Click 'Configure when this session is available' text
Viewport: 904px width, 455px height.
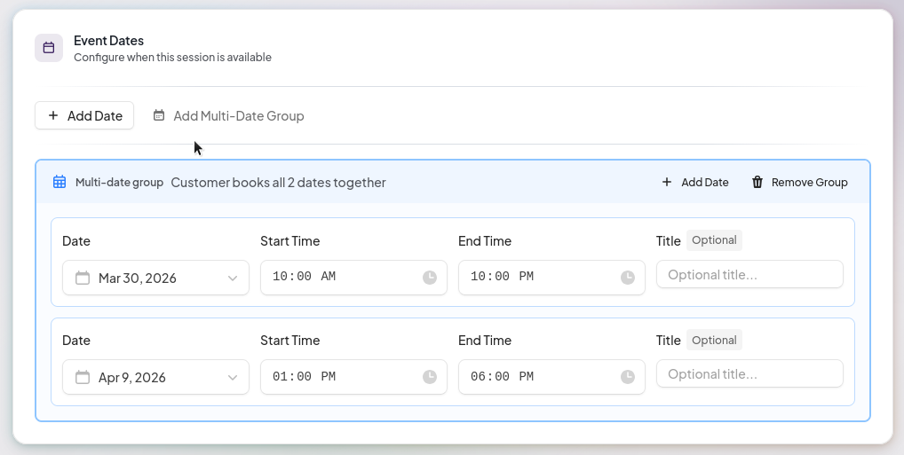click(172, 57)
